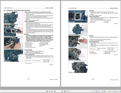Click the page number input field
121x93 pixels.
point(55,91)
